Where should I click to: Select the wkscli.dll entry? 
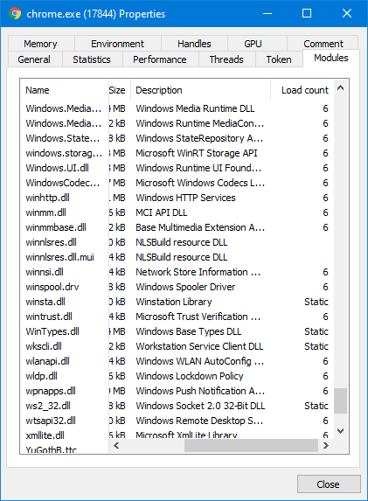[x=177, y=346]
